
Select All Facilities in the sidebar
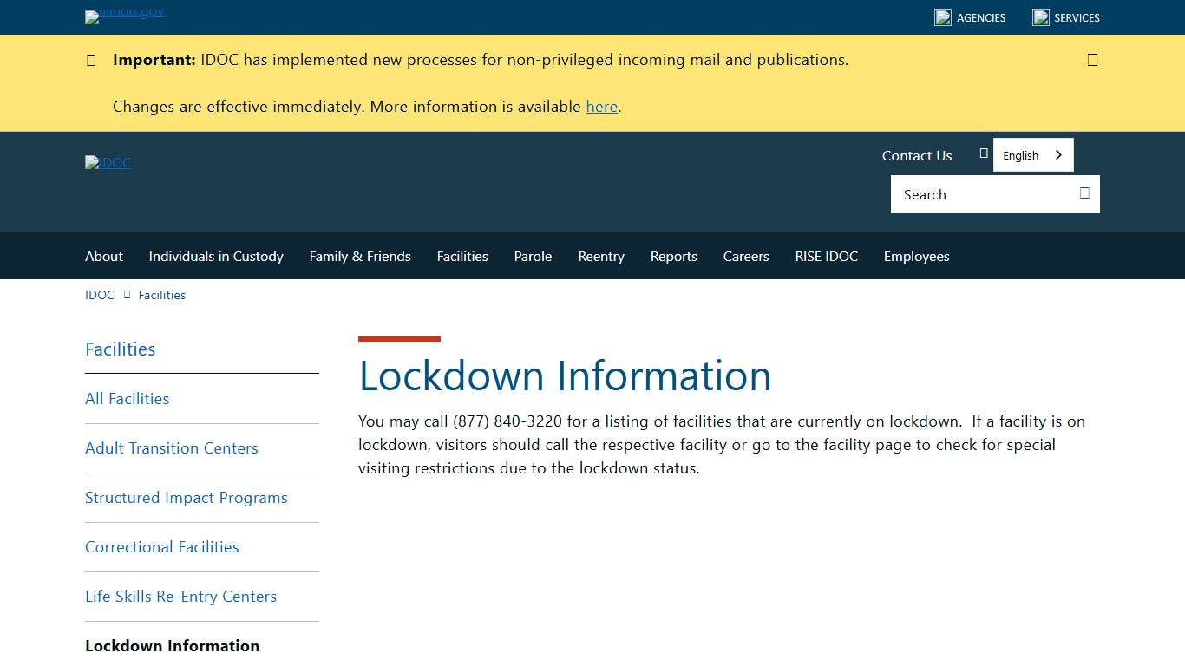[127, 398]
